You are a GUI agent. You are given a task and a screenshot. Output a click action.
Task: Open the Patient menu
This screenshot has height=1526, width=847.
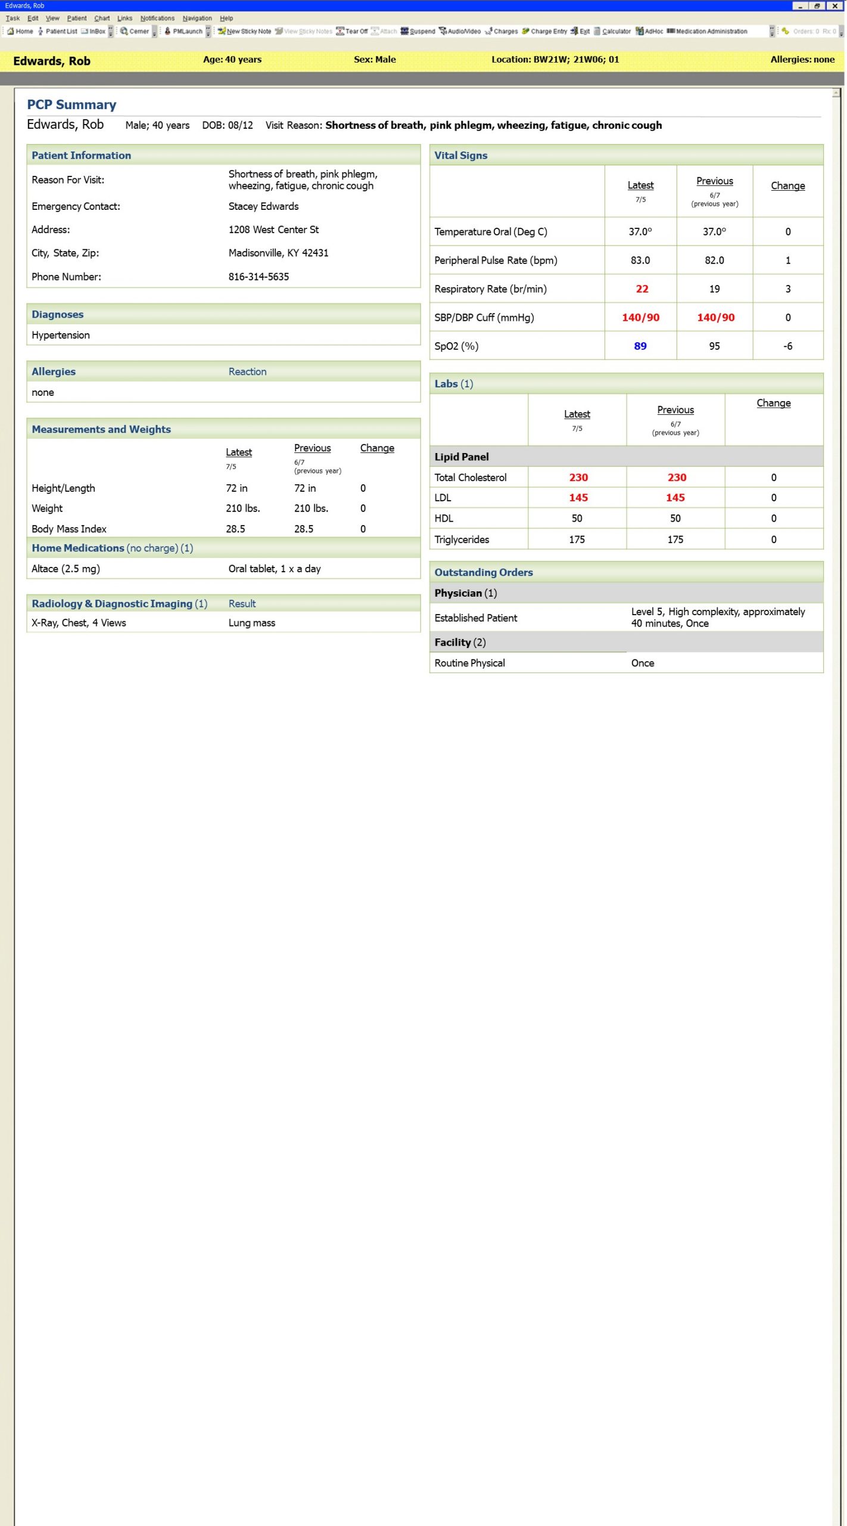77,18
